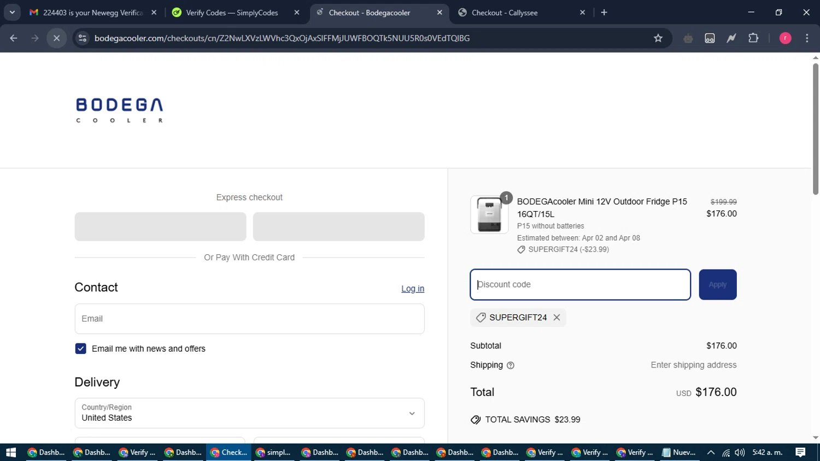The width and height of the screenshot is (820, 461).
Task: Expand the Country/Region dropdown
Action: [x=249, y=413]
